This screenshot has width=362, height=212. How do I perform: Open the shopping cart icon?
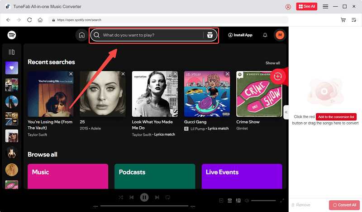[x=343, y=20]
